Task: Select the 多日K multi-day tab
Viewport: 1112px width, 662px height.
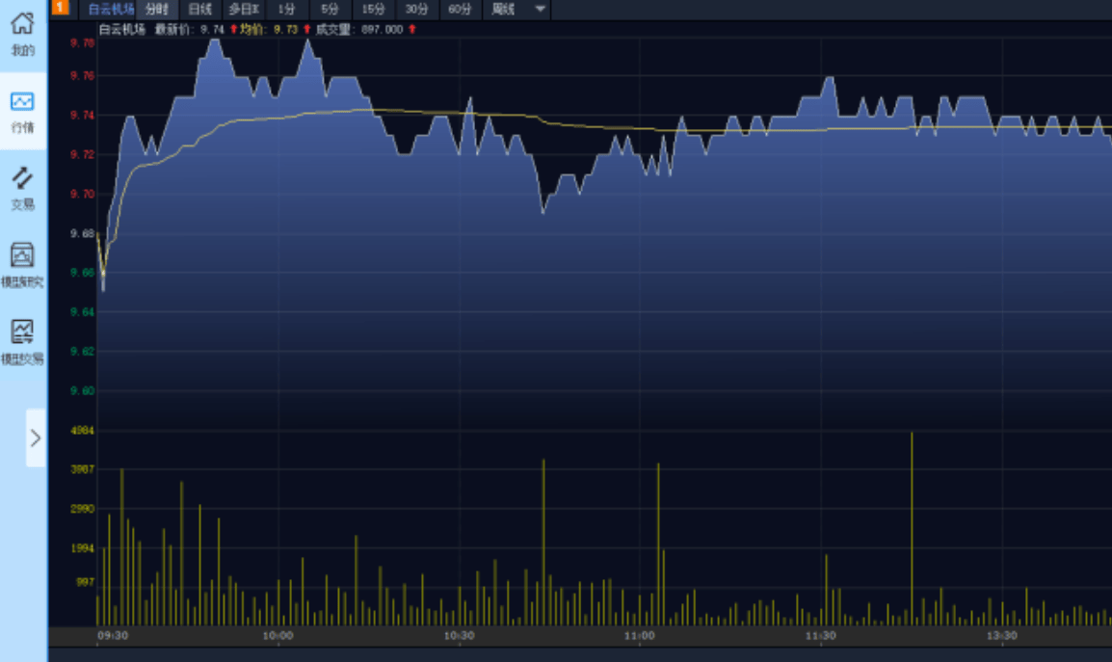Action: tap(244, 9)
